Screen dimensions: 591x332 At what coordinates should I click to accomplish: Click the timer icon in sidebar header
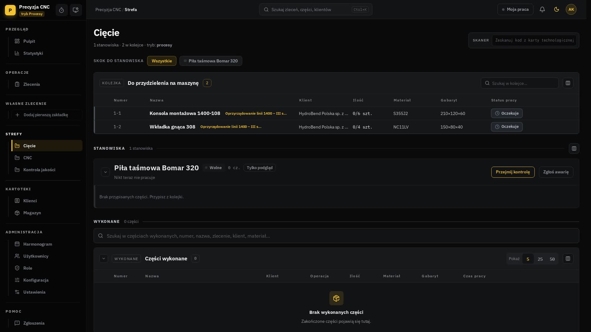click(x=61, y=10)
